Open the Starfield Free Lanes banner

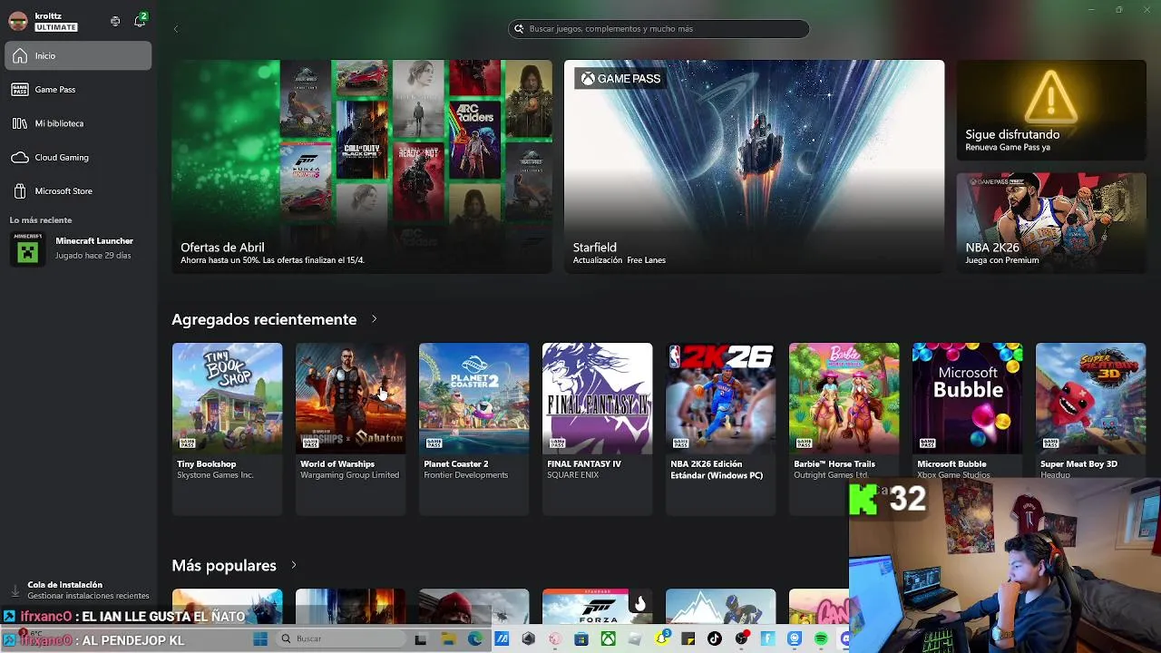[x=754, y=167]
